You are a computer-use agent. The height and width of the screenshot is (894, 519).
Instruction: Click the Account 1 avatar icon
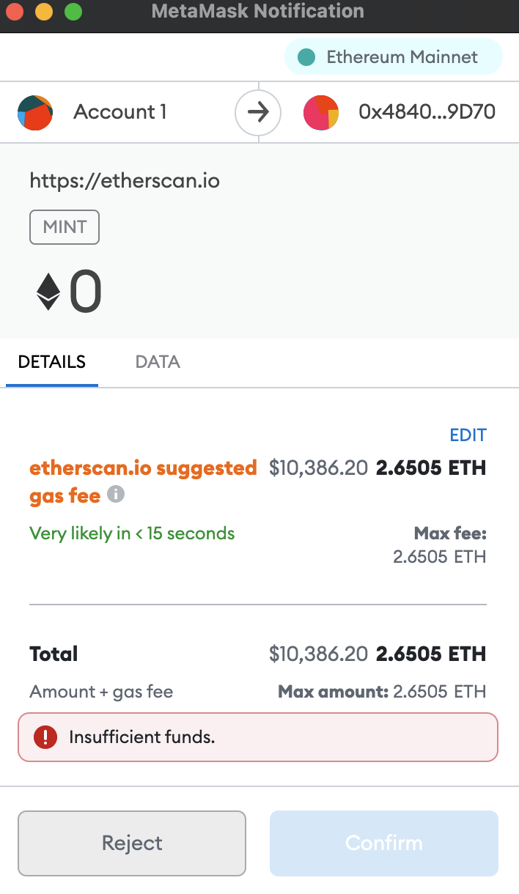(34, 112)
